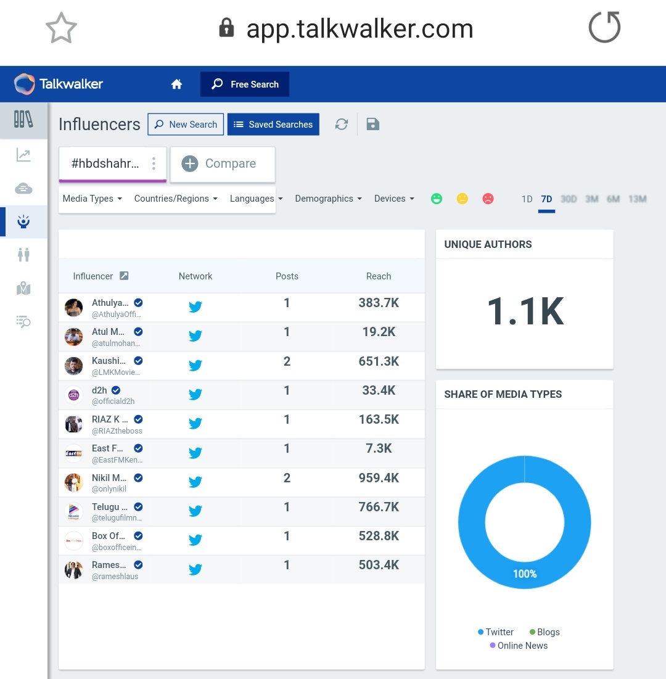Click d2h profile avatar

point(73,395)
